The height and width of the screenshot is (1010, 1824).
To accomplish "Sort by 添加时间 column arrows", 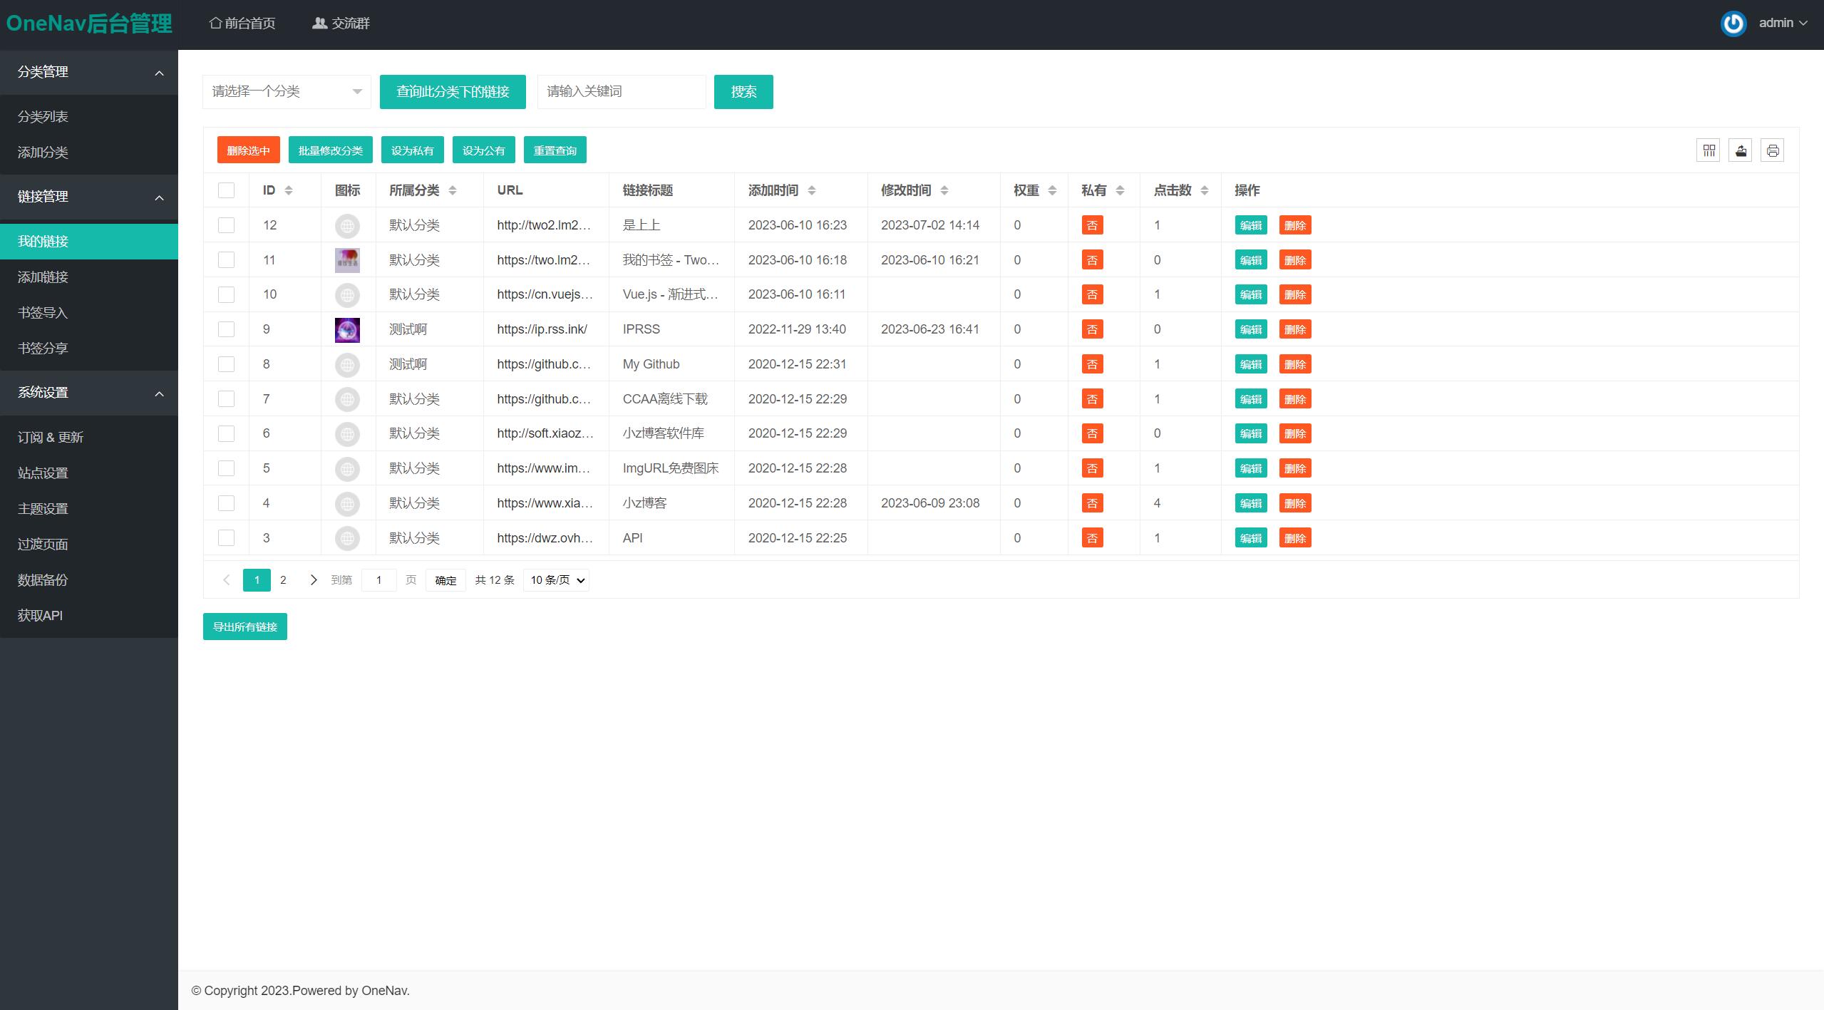I will click(x=812, y=190).
